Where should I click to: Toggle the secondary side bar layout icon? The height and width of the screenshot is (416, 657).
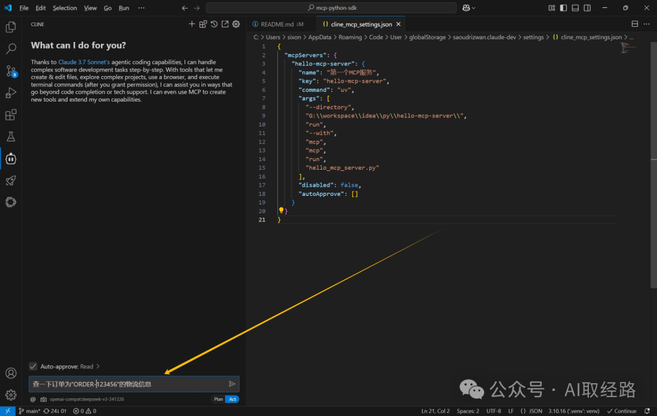pos(588,8)
